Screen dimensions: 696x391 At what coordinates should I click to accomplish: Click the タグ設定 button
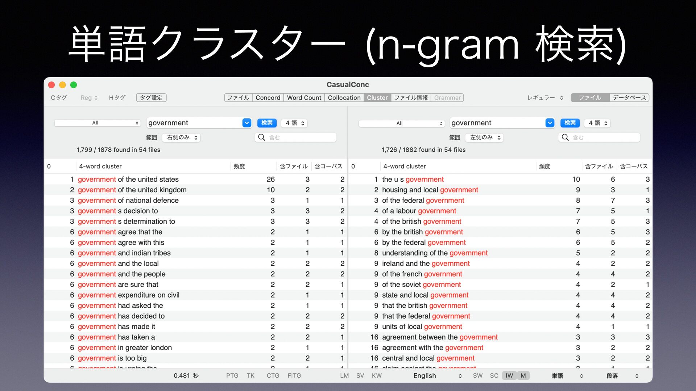point(151,98)
